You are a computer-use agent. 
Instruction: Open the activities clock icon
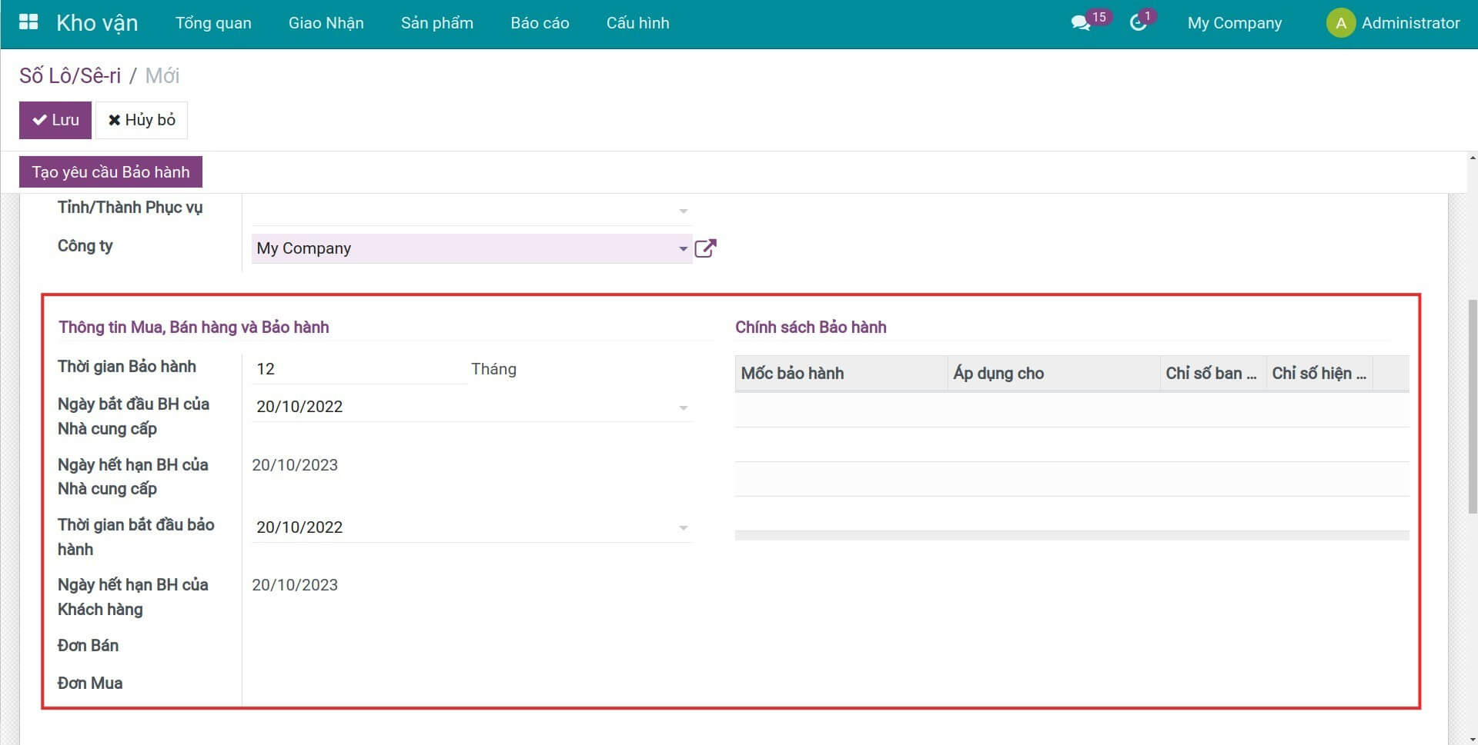(1138, 23)
